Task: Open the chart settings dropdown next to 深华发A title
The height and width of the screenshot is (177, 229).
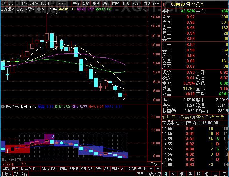Action: coord(39,9)
